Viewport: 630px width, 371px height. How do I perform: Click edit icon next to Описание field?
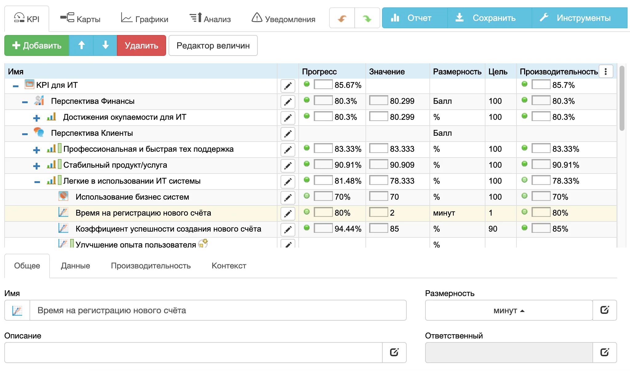394,353
